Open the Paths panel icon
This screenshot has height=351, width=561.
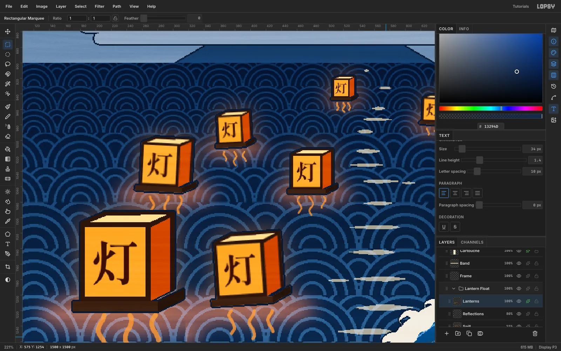click(x=554, y=98)
